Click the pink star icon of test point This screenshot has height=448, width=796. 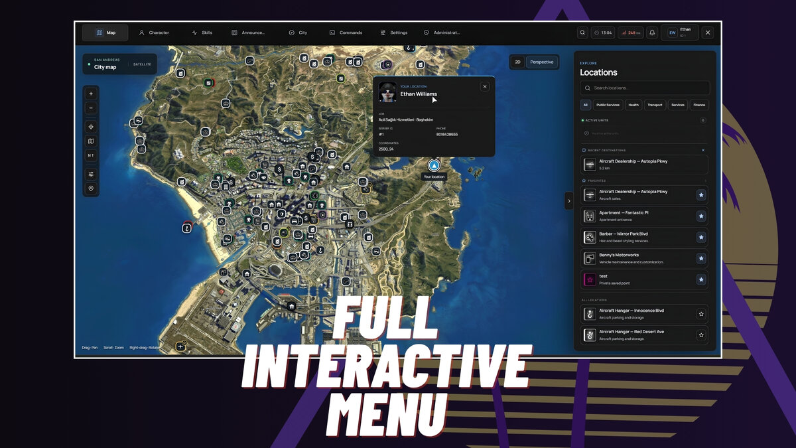pyautogui.click(x=589, y=279)
